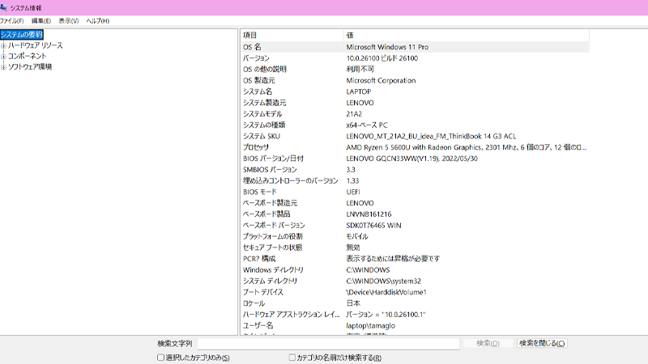Select value LNVNB161216
Image resolution: width=648 pixels, height=364 pixels.
[369, 214]
